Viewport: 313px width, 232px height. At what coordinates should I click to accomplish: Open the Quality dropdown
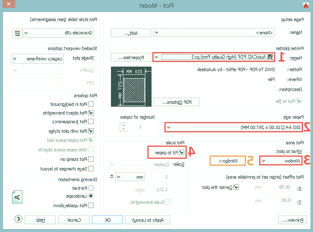38,70
